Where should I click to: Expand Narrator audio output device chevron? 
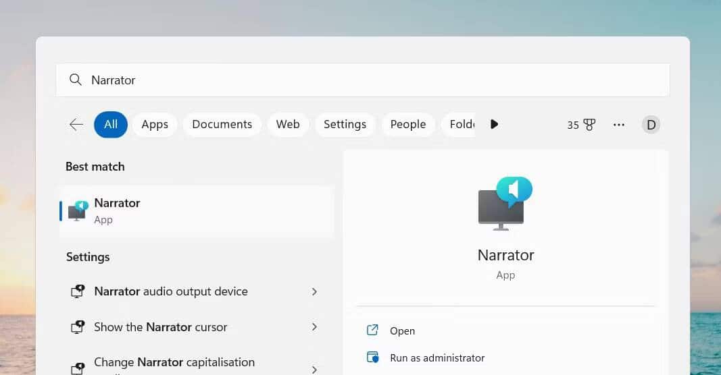314,291
